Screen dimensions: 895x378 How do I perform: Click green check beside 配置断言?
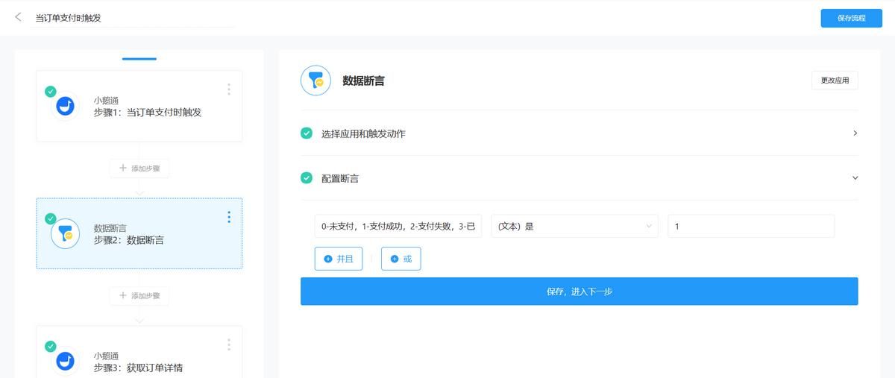[307, 178]
